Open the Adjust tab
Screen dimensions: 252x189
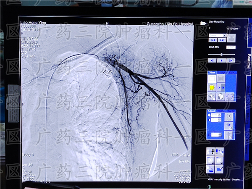[212, 112]
